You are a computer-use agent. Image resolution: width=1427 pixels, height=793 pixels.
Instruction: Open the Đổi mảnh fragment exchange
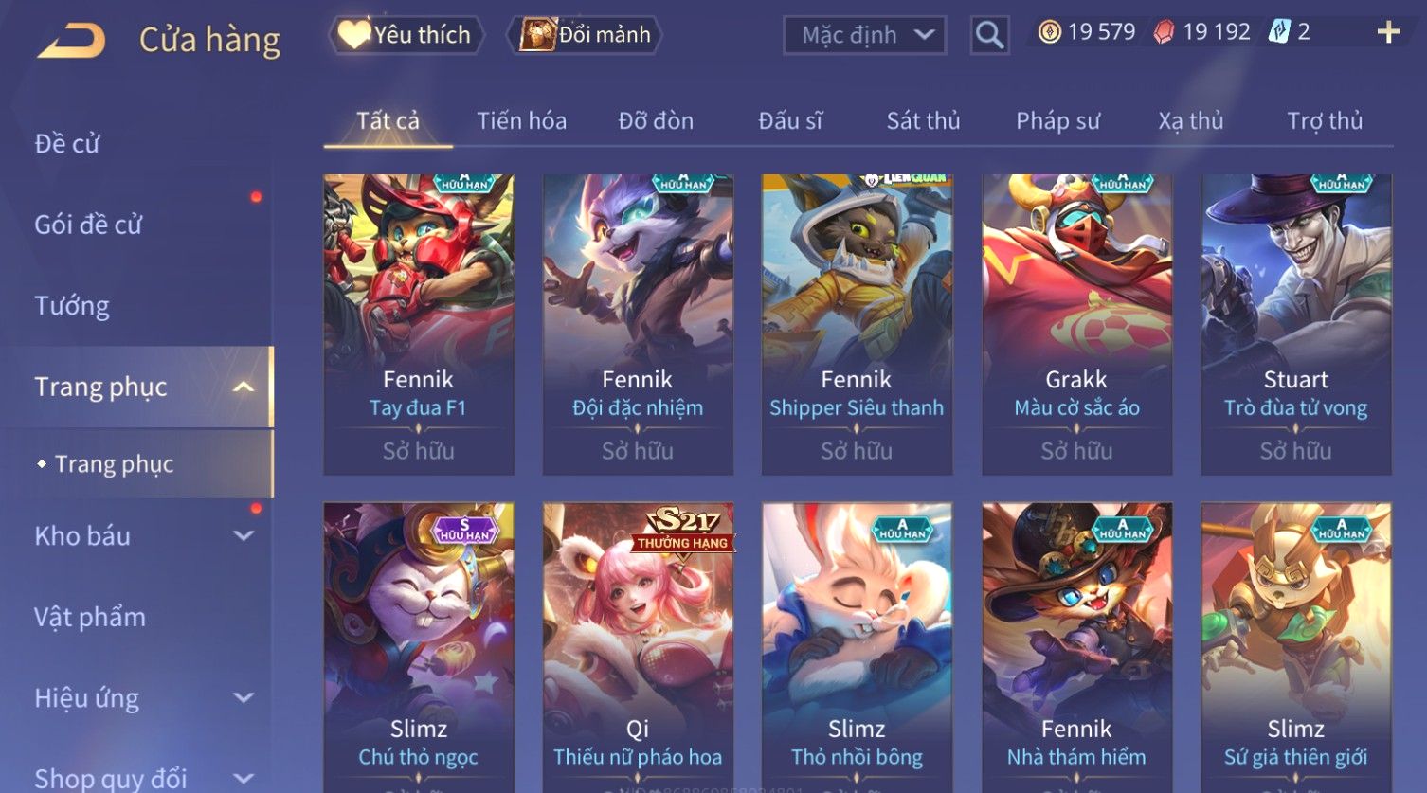(x=585, y=35)
